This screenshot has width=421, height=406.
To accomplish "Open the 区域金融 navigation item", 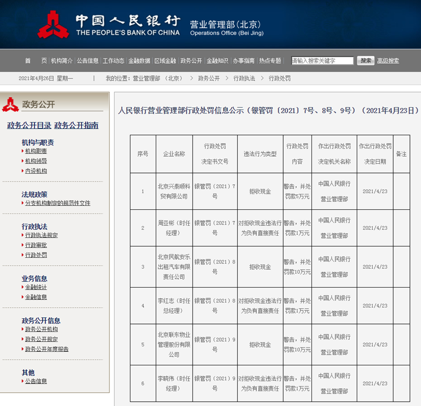I will 165,60.
